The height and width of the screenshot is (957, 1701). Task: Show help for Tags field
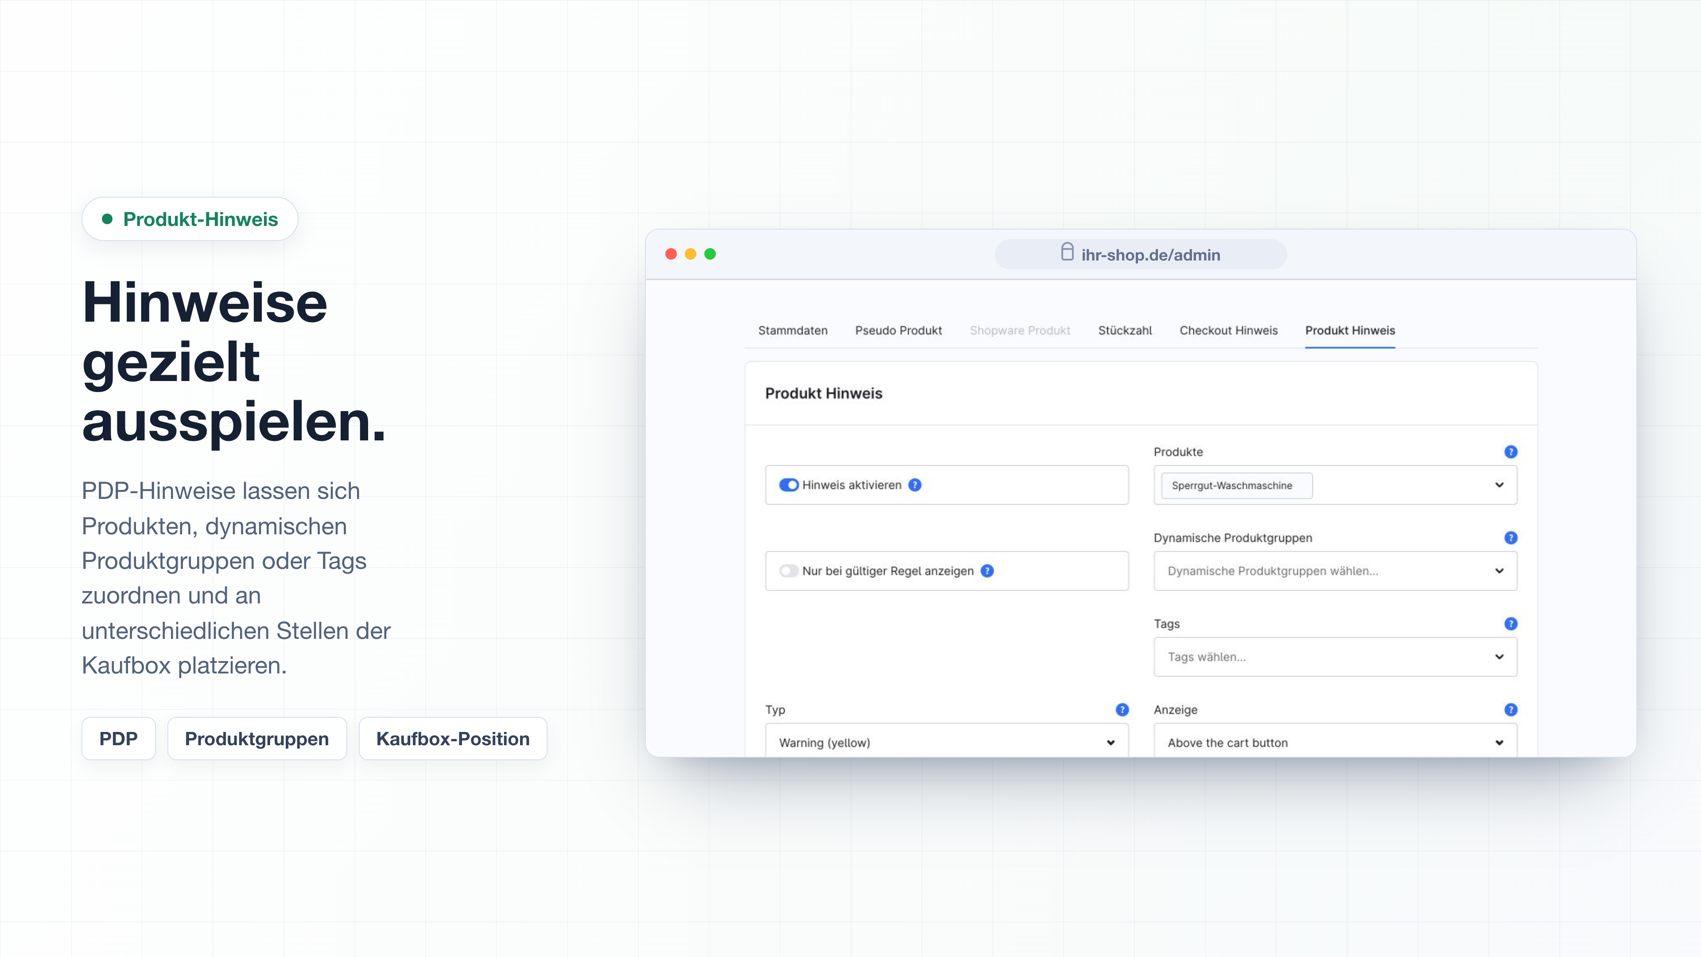pos(1511,623)
